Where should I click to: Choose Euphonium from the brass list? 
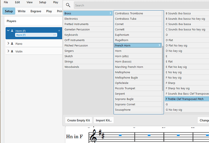122,35
